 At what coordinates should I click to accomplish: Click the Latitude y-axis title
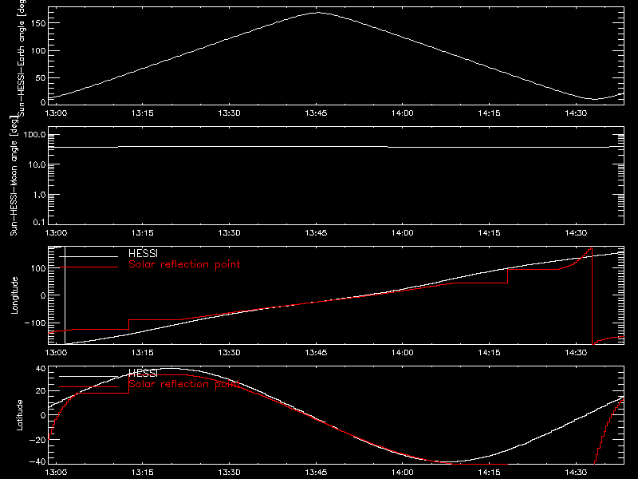click(x=19, y=415)
